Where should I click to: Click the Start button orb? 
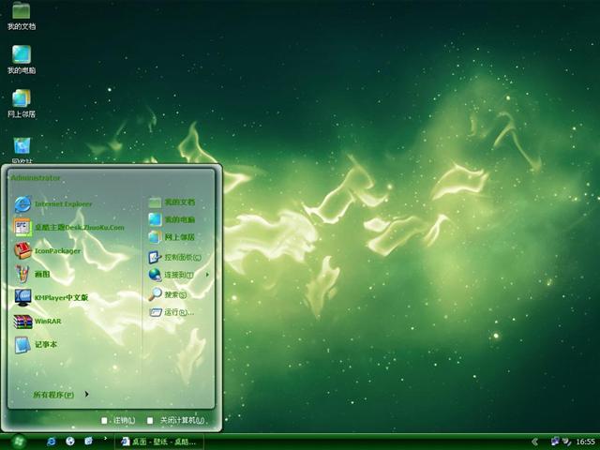(x=19, y=442)
